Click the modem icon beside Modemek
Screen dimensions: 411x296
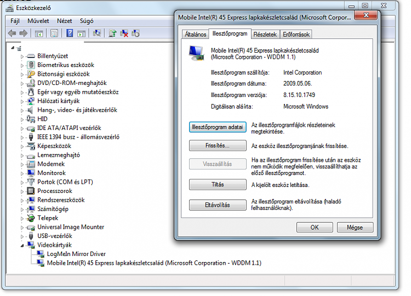(31, 164)
